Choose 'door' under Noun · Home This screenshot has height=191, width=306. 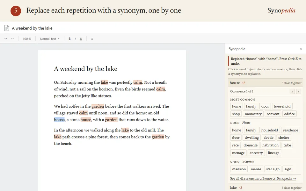(236, 138)
